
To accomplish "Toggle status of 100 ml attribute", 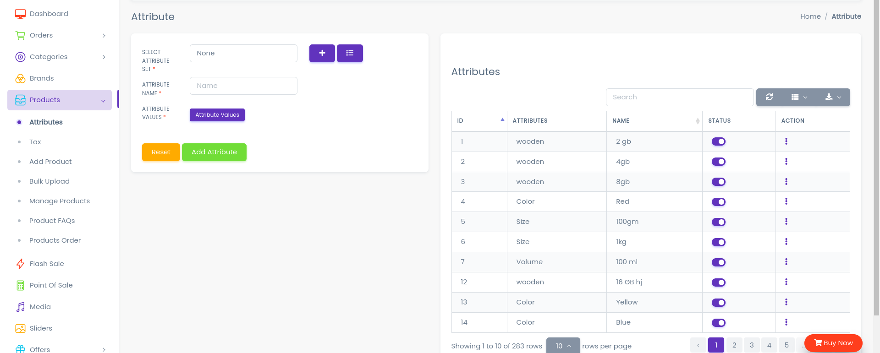I will pos(718,262).
